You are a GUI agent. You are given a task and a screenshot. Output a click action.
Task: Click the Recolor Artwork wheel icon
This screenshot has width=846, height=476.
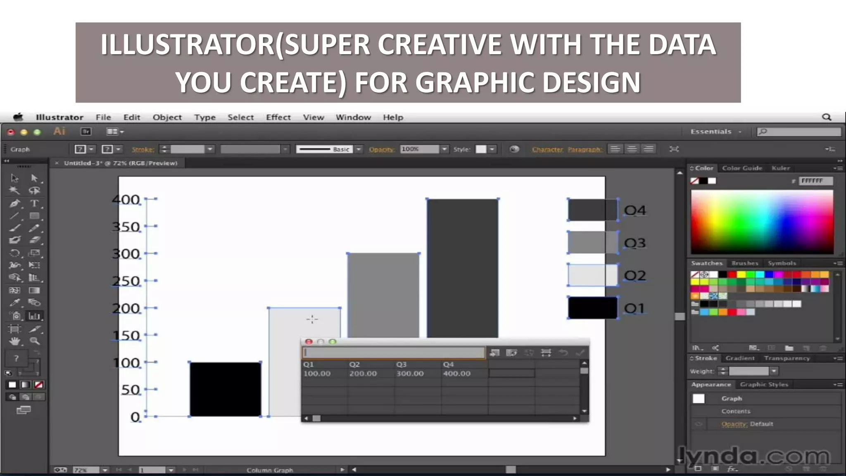click(x=514, y=149)
